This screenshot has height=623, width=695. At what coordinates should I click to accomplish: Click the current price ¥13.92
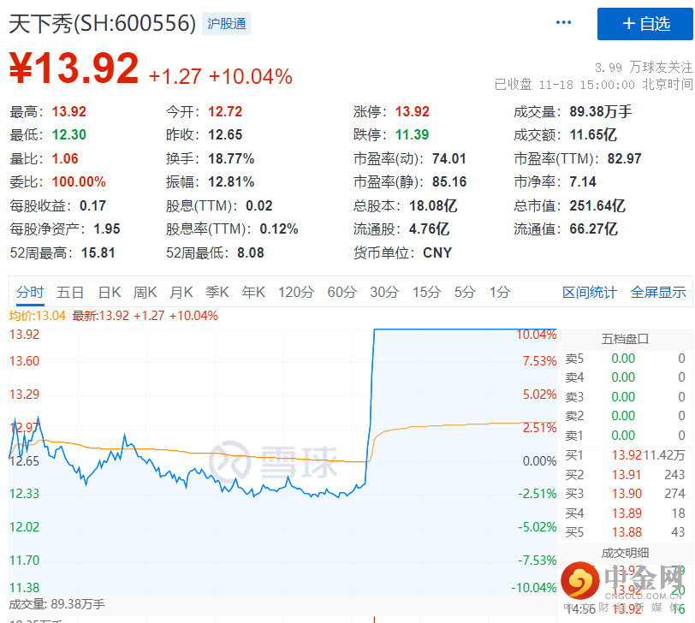coord(74,68)
